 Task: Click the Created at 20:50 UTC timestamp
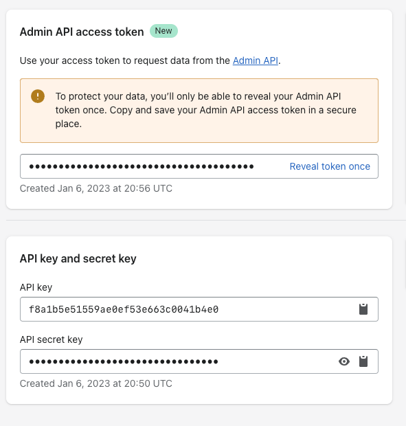click(96, 383)
